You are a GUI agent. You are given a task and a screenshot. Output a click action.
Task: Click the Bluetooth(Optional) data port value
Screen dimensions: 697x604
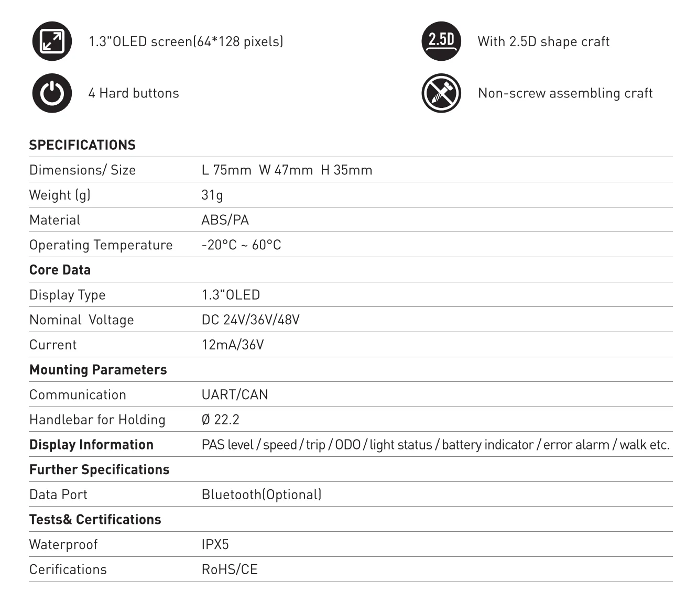pyautogui.click(x=262, y=495)
